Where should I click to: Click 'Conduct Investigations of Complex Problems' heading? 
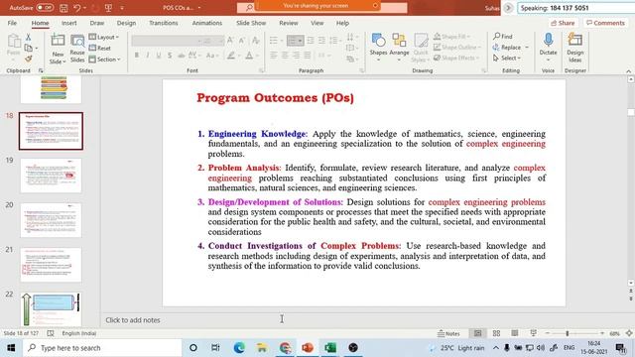pos(304,246)
